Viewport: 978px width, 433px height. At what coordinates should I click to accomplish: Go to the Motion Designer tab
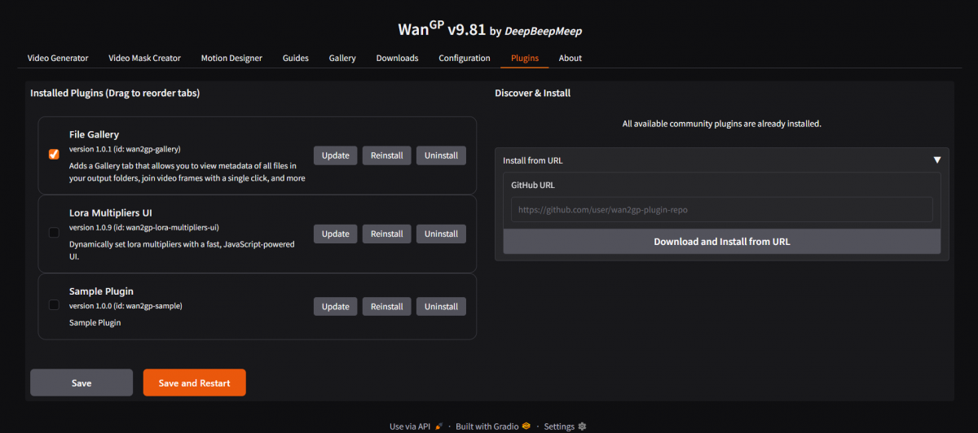click(x=231, y=58)
